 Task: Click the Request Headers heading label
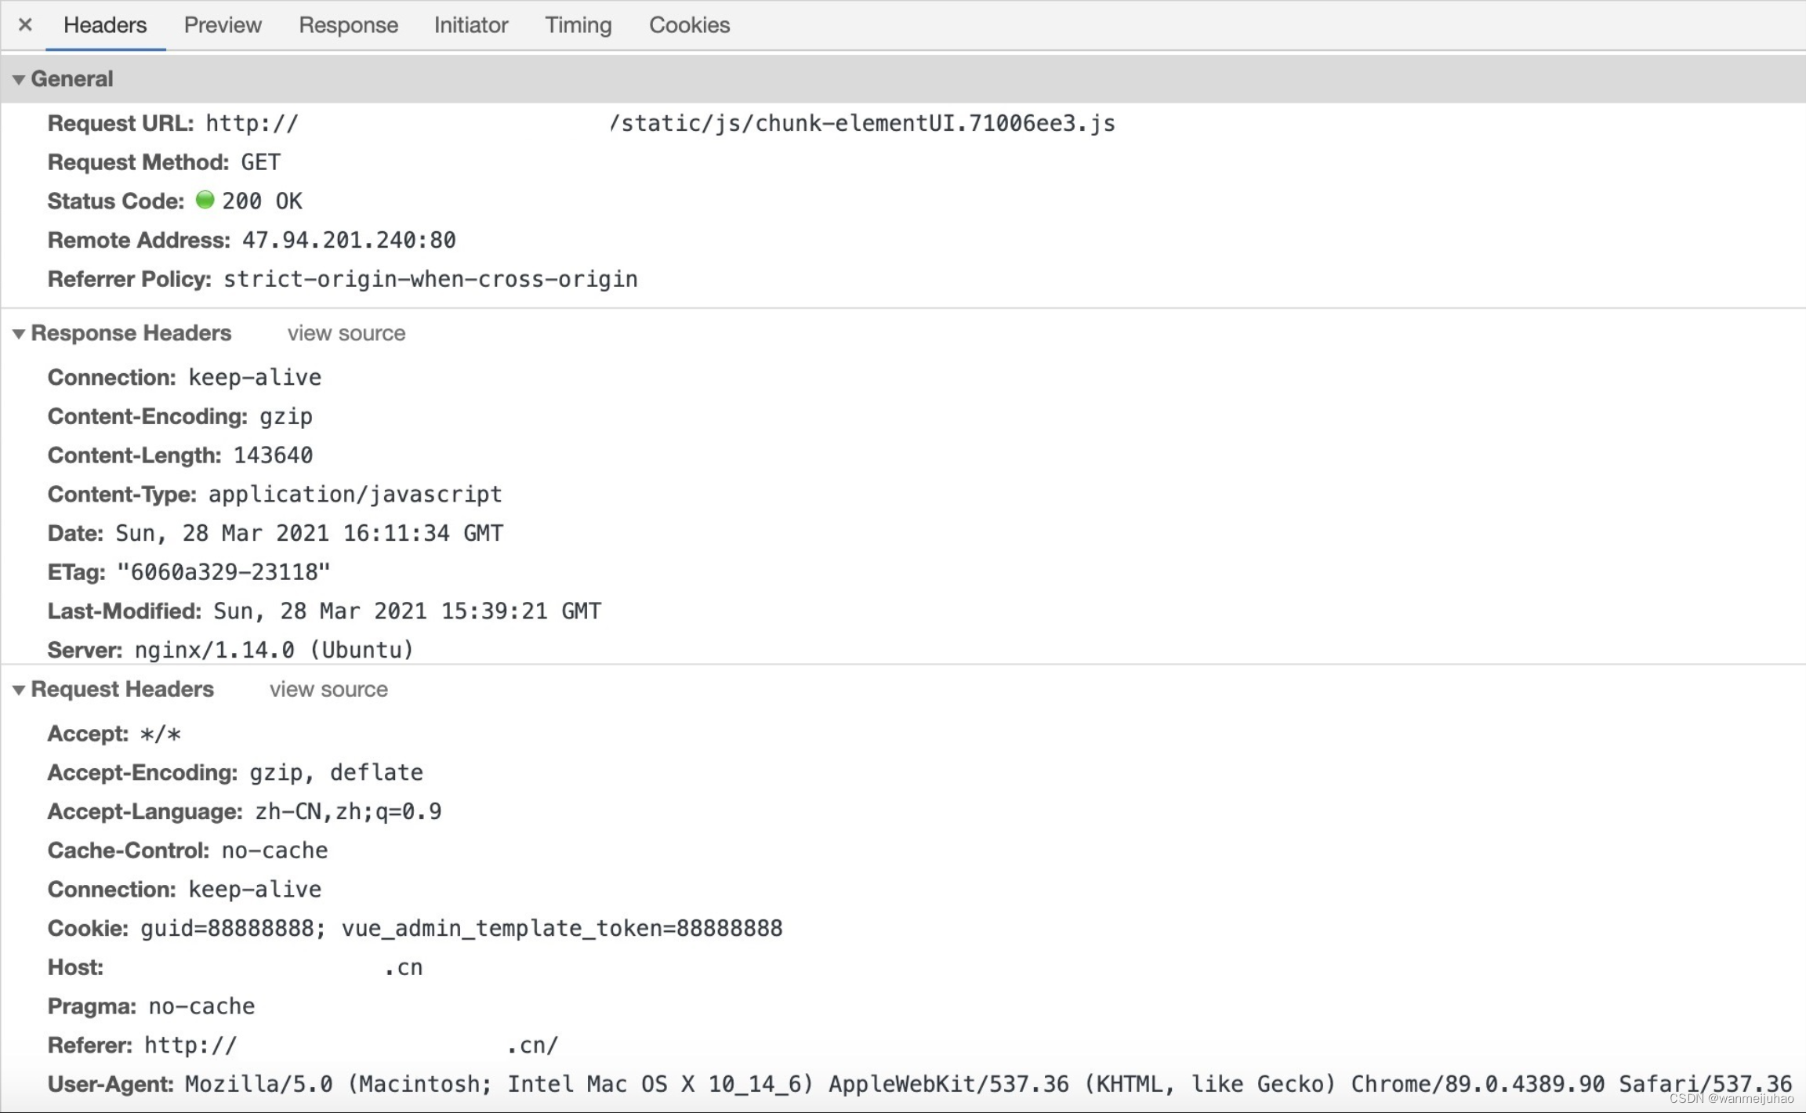pyautogui.click(x=122, y=689)
